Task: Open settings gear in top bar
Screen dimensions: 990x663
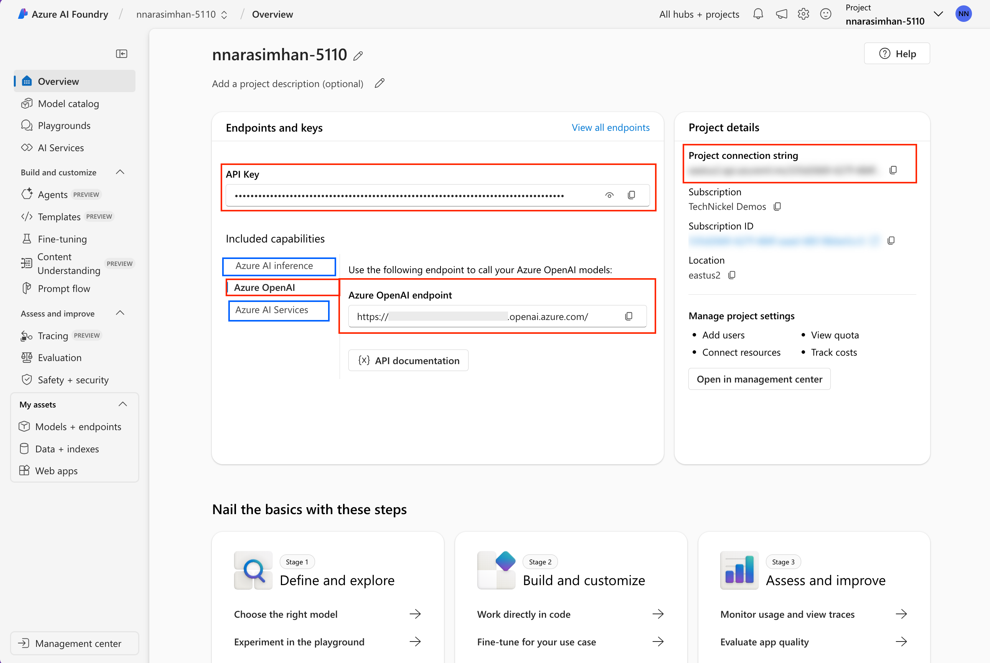Action: coord(803,14)
